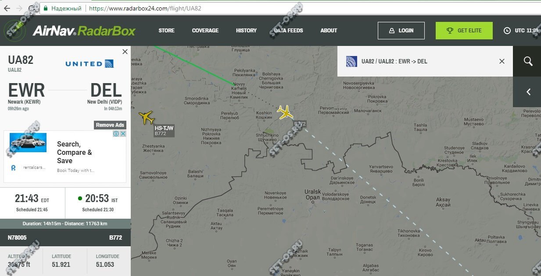Click the Remove Ads button

click(x=111, y=125)
